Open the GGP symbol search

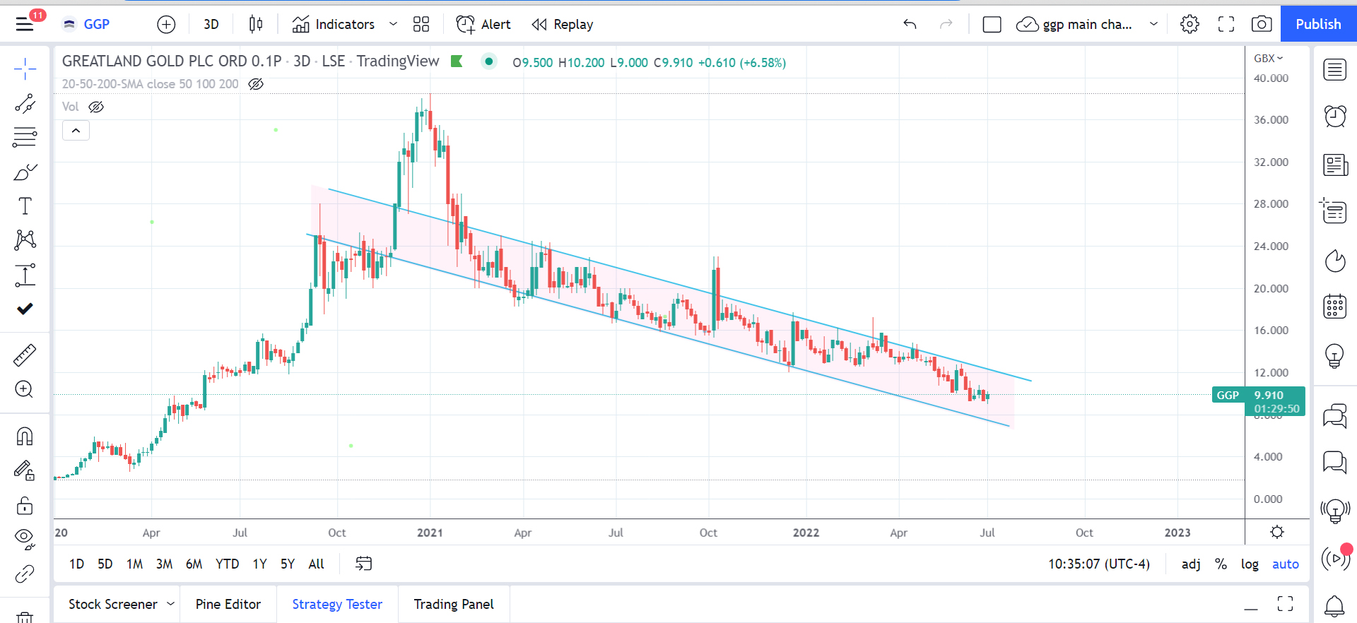87,24
